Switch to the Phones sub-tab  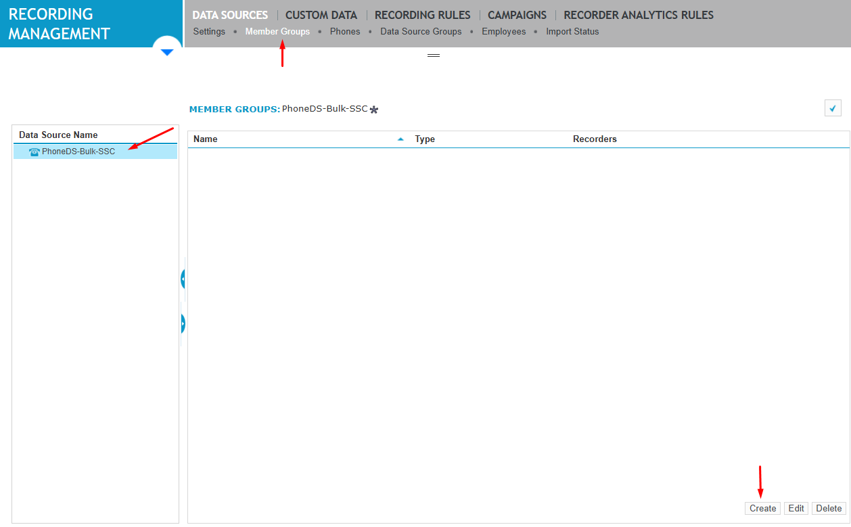(x=345, y=32)
